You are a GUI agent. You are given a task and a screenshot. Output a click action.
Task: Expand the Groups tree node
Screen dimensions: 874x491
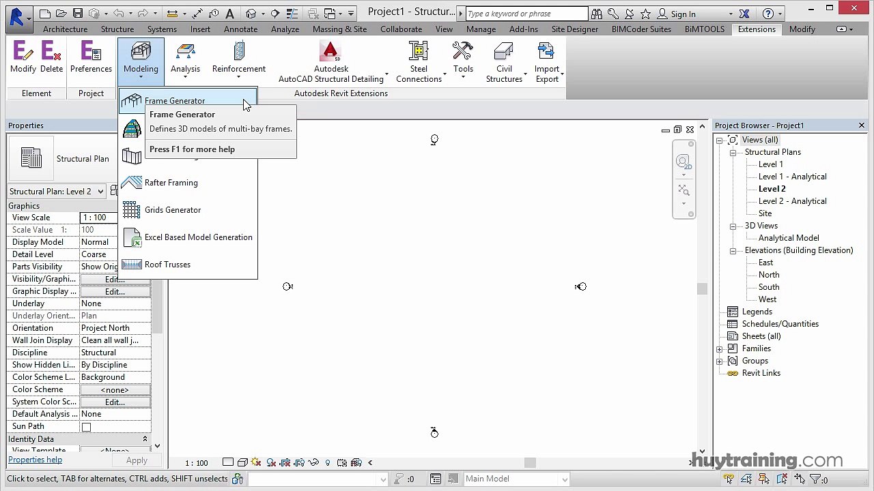click(719, 361)
